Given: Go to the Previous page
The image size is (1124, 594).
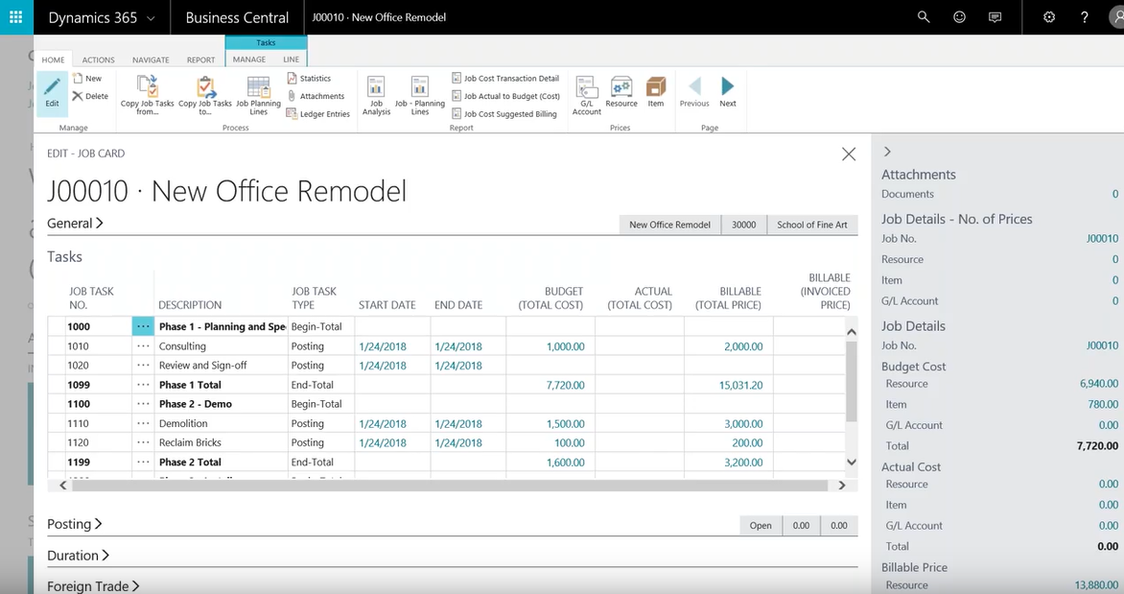Looking at the screenshot, I should coord(694,92).
